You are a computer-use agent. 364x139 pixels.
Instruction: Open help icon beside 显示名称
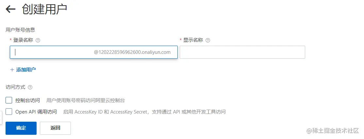pos(208,40)
